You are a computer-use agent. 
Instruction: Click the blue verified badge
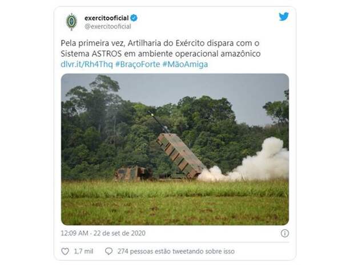click(134, 18)
